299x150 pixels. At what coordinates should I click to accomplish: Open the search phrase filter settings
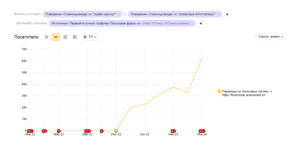point(120,23)
